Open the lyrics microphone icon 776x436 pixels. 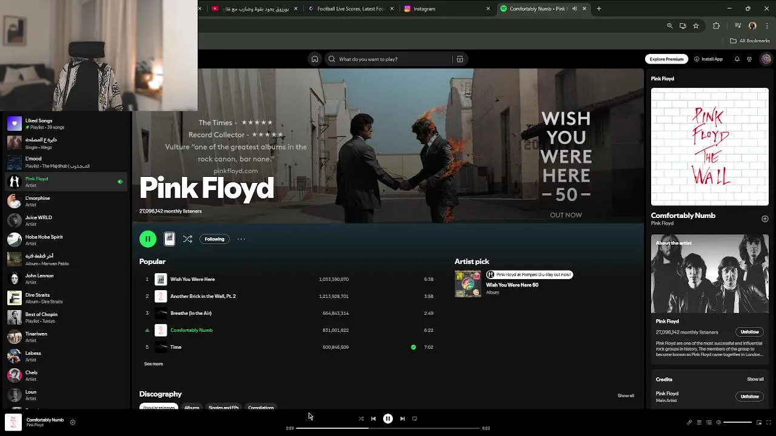pyautogui.click(x=689, y=422)
